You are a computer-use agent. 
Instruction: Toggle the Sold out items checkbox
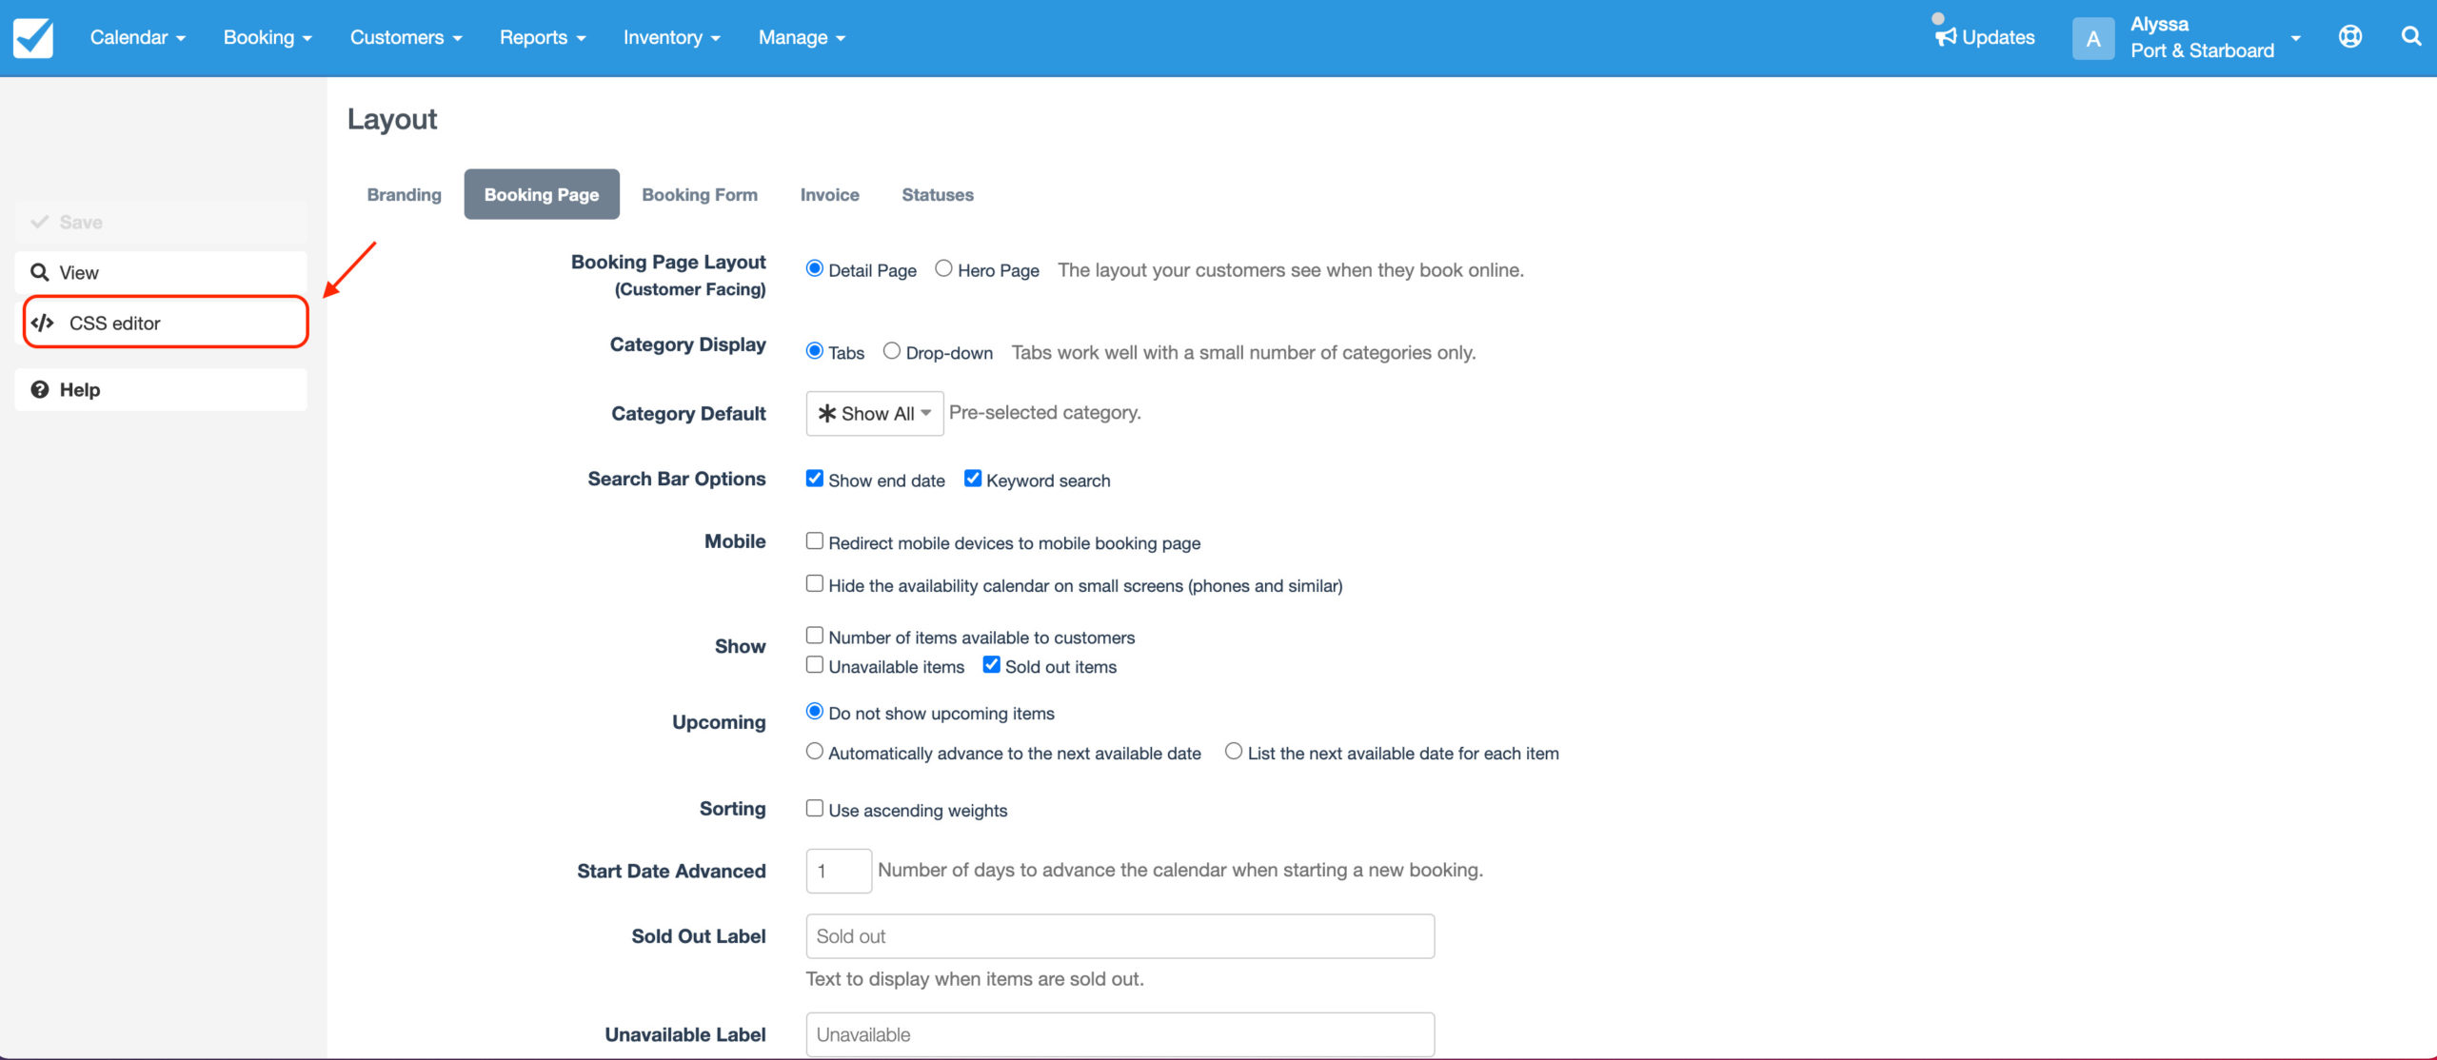(x=991, y=665)
